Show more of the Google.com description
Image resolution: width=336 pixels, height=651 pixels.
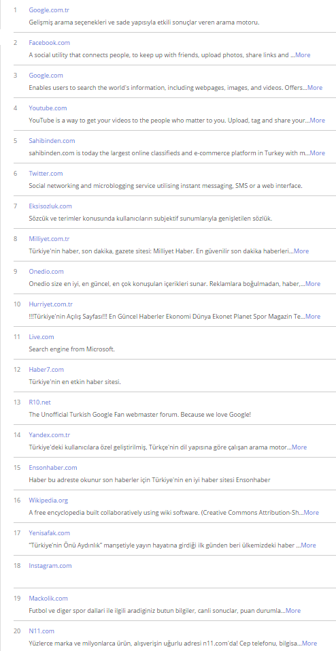click(315, 88)
